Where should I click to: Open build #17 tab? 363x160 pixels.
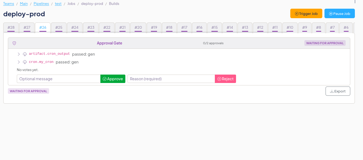click(184, 28)
